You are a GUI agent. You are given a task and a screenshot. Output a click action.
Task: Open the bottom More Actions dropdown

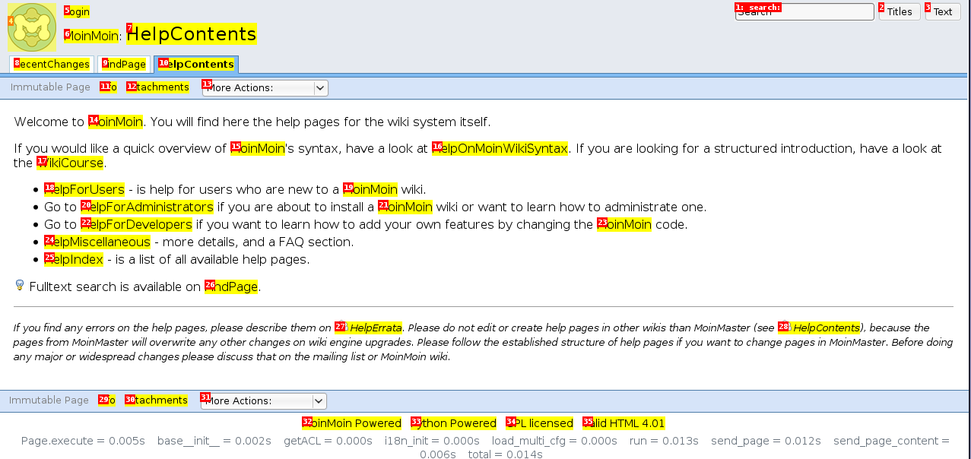264,401
